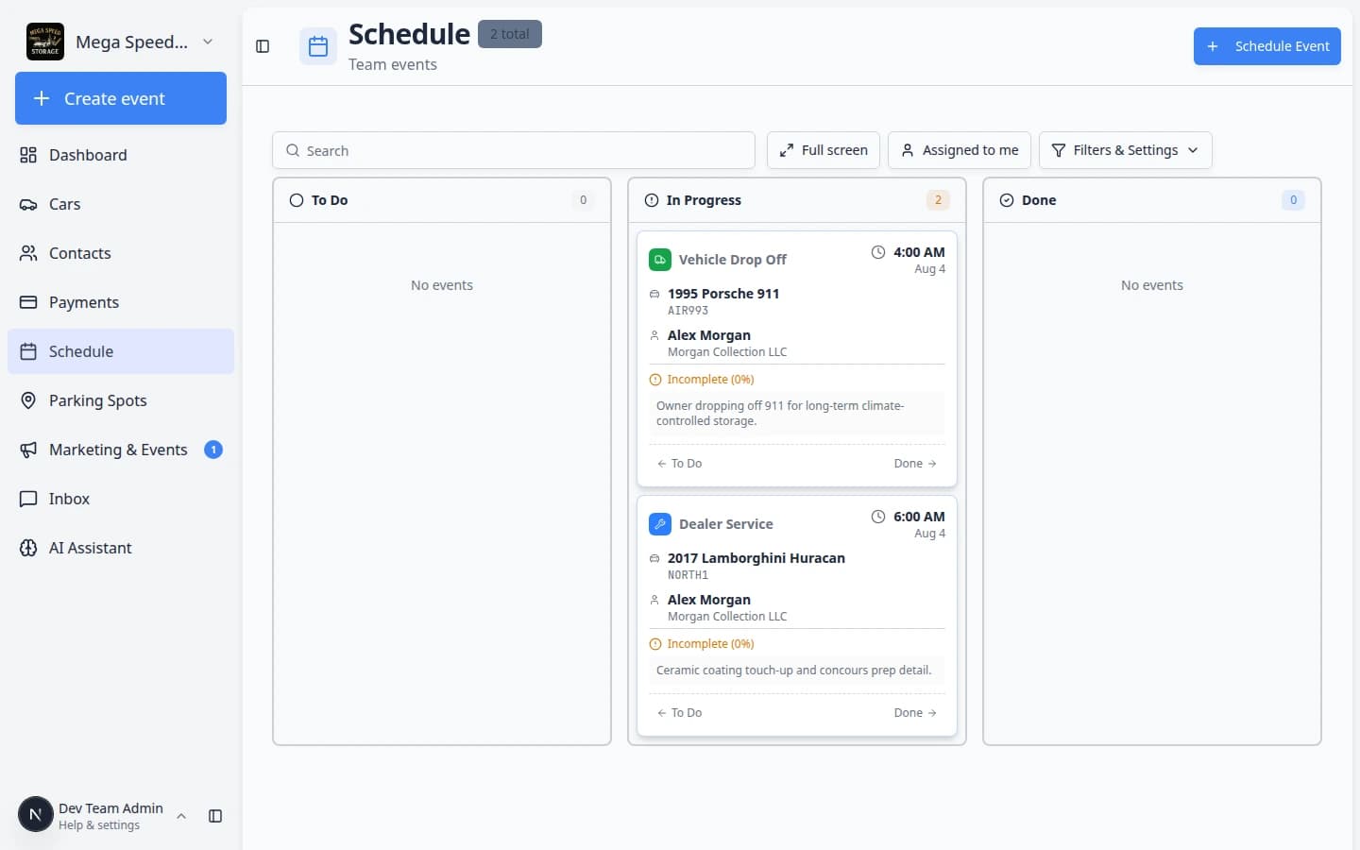Click the green Vehicle Drop Off icon

(660, 260)
